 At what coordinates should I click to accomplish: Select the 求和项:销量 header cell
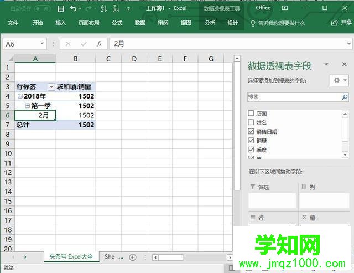[x=75, y=86]
